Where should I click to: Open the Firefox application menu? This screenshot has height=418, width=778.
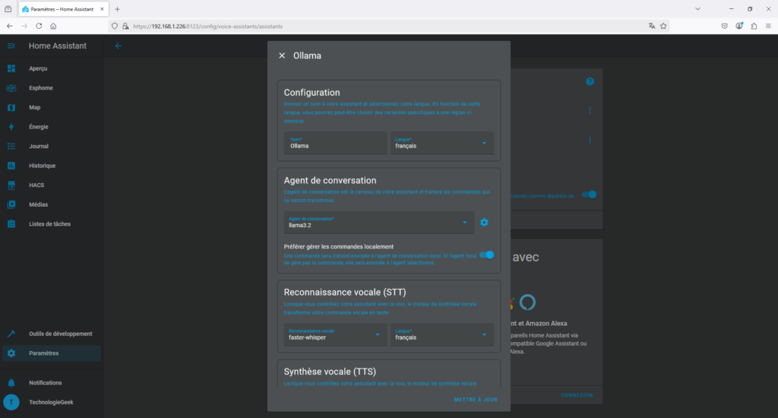[x=768, y=26]
